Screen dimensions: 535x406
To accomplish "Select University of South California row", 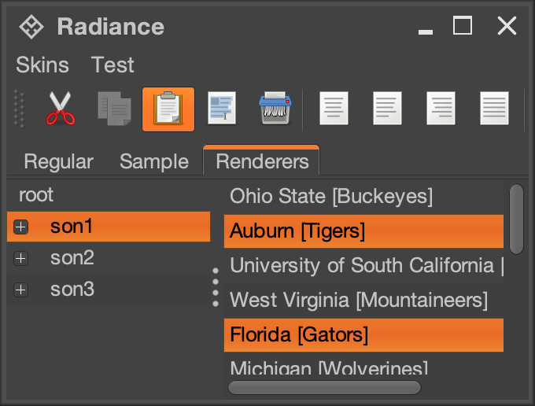I will pos(363,266).
